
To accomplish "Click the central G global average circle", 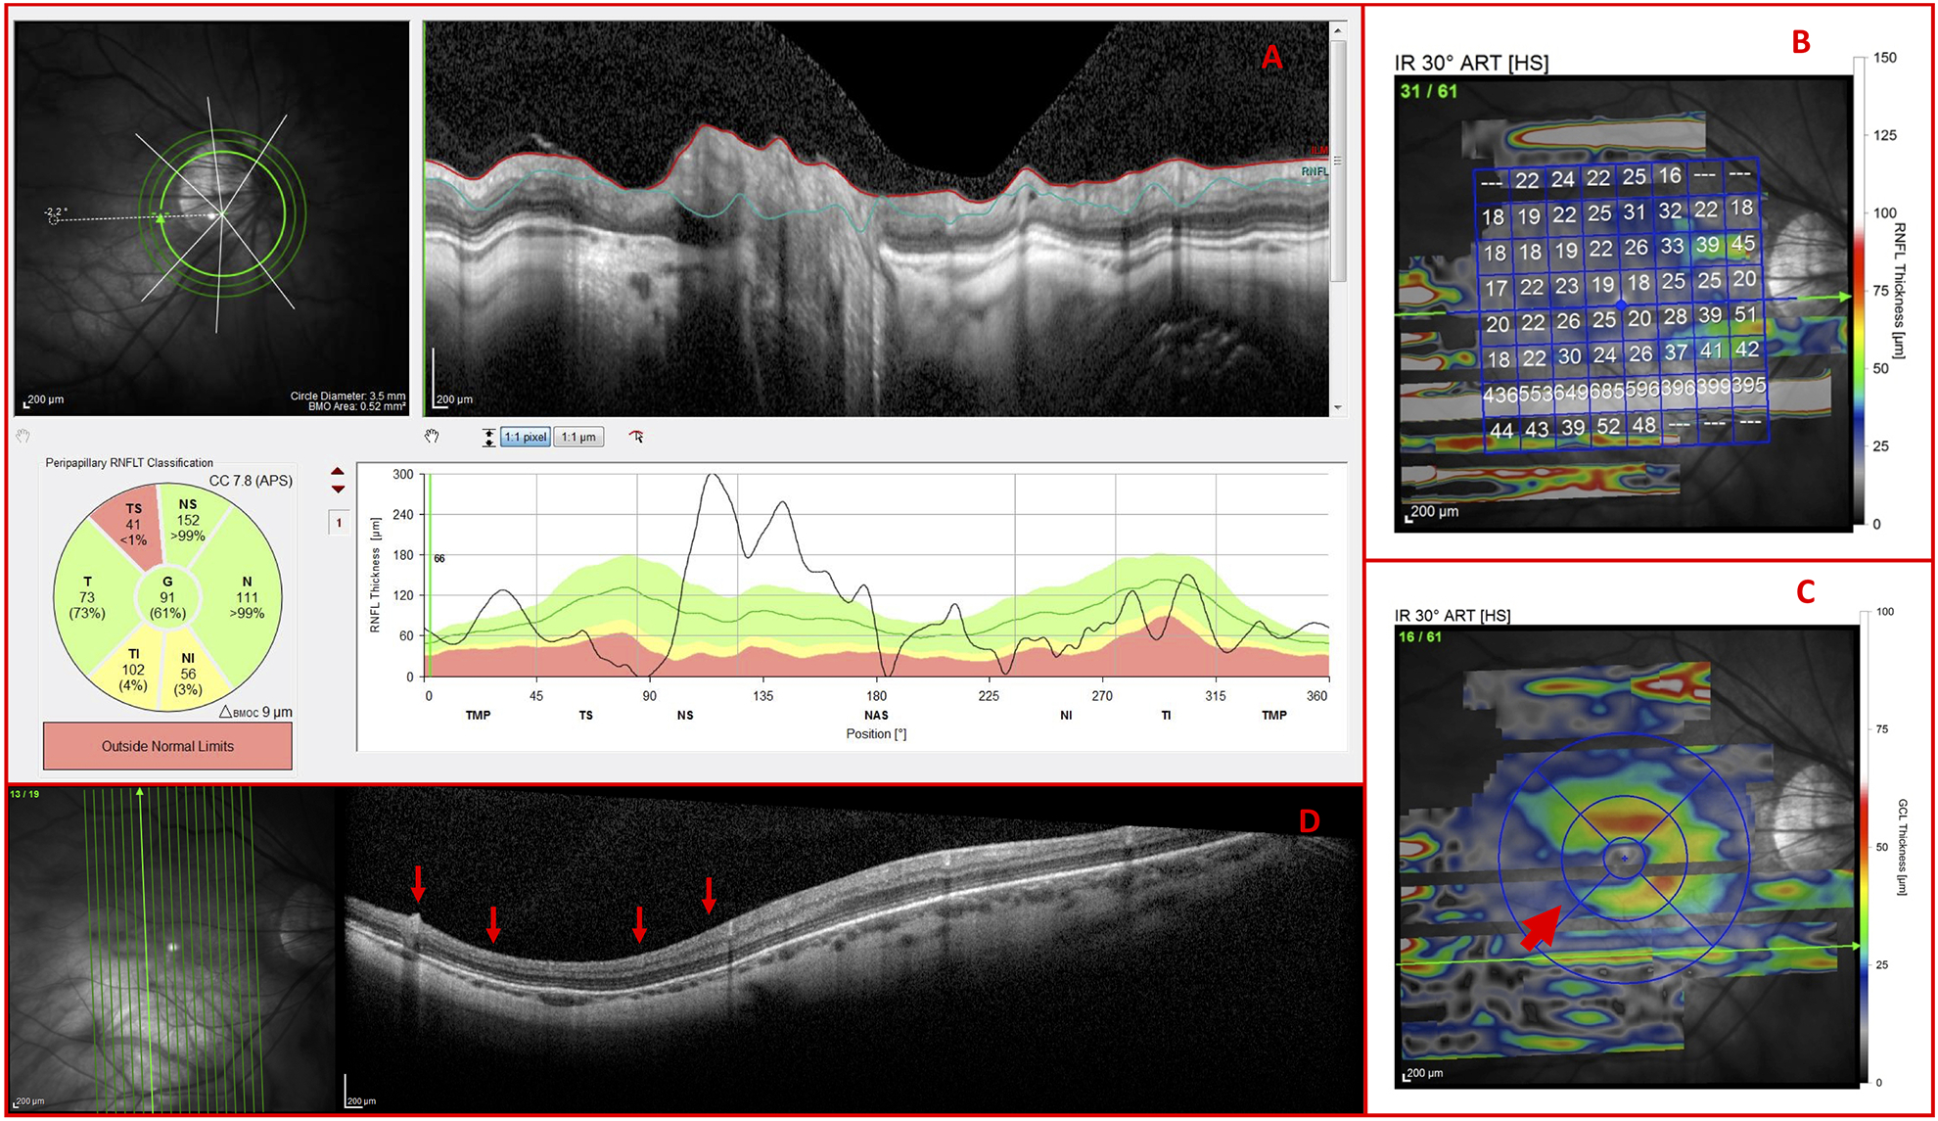I will point(167,597).
